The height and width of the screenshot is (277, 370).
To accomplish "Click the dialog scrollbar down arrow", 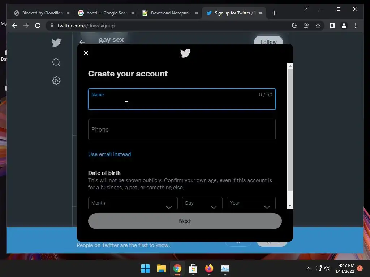I will coord(290,206).
